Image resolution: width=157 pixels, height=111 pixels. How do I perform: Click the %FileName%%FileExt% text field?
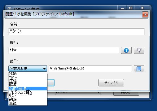pyautogui.click(x=90, y=69)
